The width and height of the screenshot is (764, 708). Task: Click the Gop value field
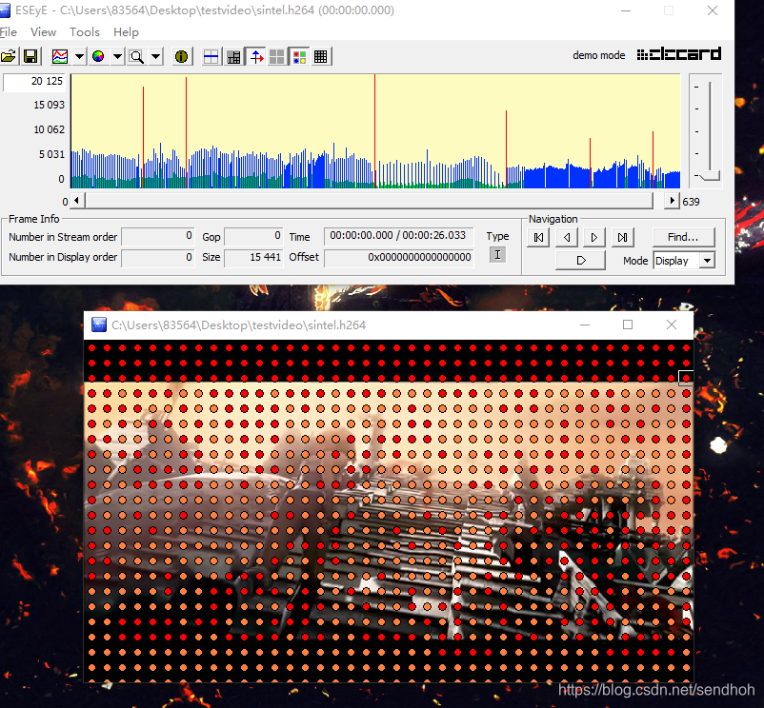point(252,237)
